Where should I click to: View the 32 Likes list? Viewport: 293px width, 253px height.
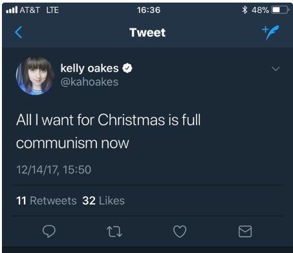coord(103,201)
